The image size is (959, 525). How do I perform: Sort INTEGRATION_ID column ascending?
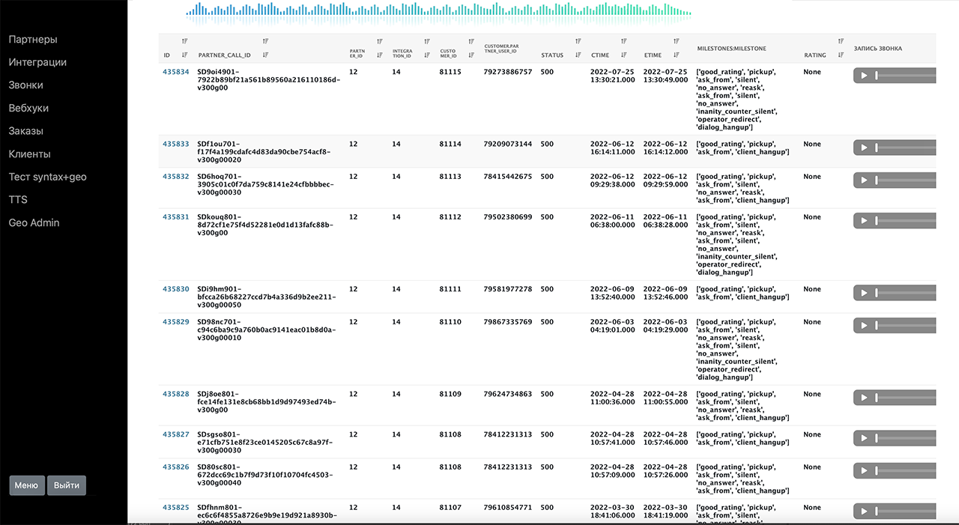pos(426,40)
